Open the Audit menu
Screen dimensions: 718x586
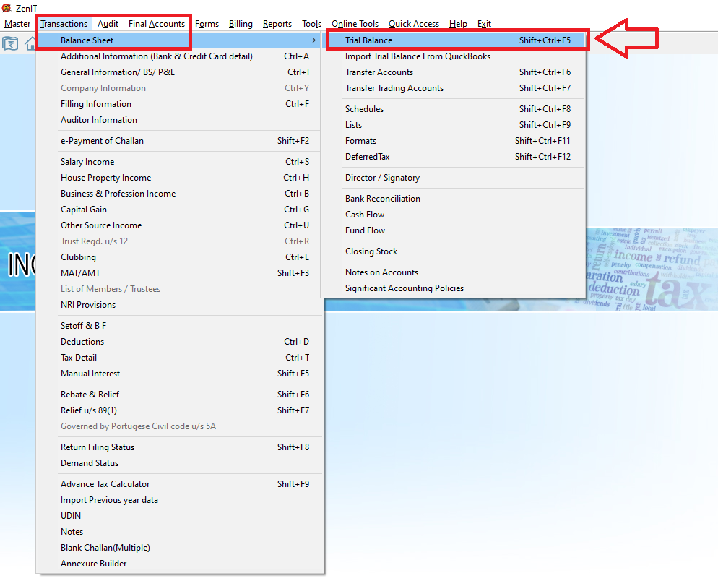(108, 24)
